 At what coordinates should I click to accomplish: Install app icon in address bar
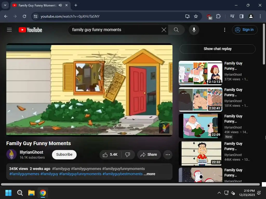coord(188,16)
